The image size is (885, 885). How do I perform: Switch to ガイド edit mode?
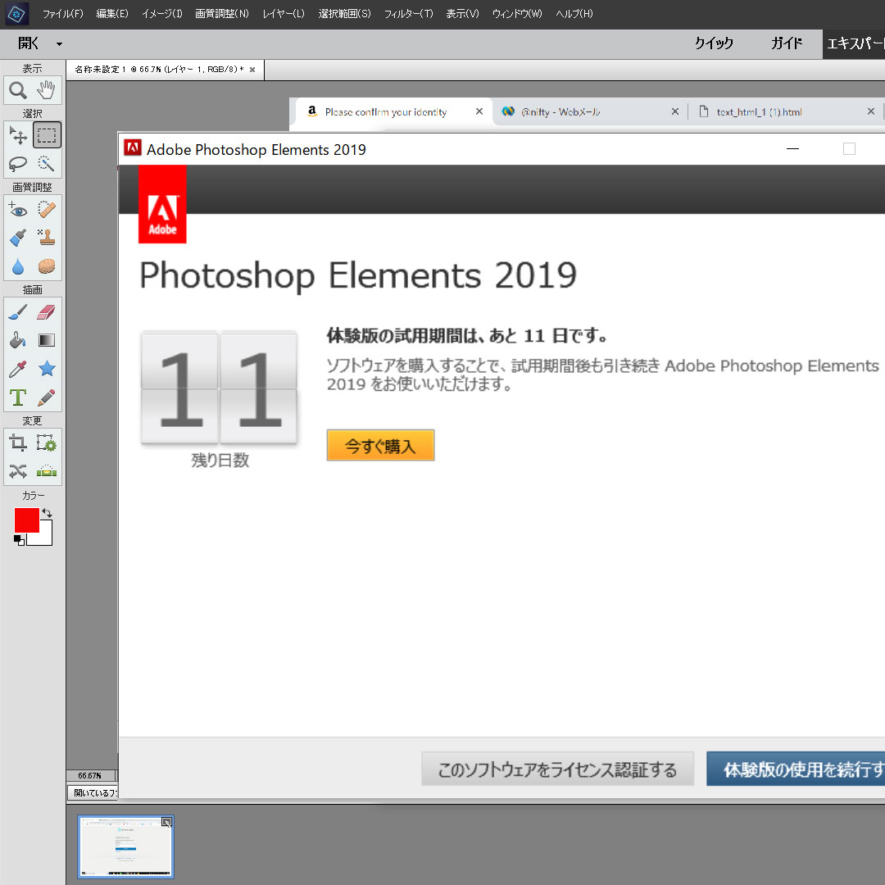pos(786,43)
